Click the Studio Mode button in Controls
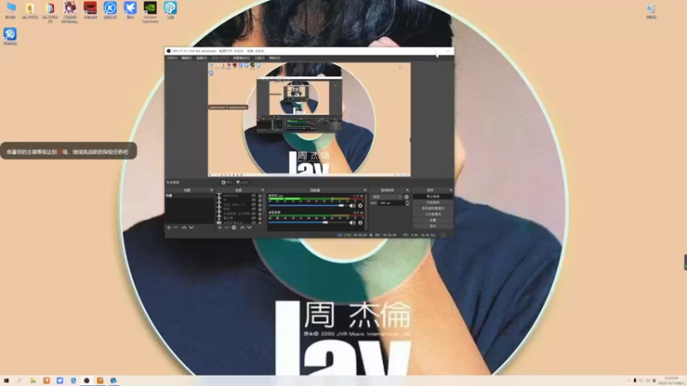The image size is (687, 386). [x=433, y=214]
